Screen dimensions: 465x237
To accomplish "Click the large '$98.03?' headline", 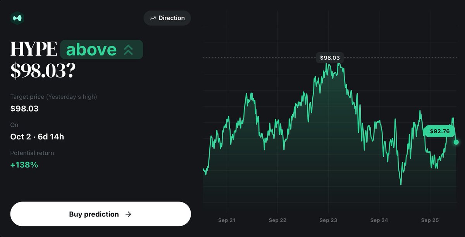I will 43,71.
